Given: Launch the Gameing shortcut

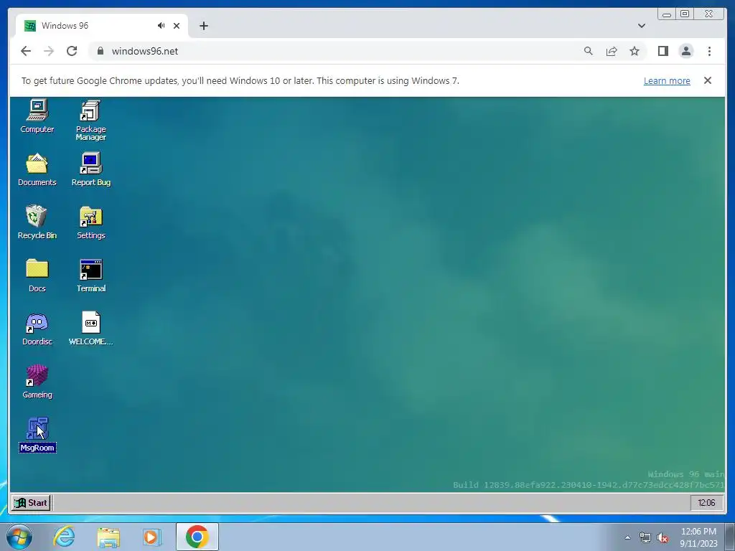Looking at the screenshot, I should (x=37, y=382).
